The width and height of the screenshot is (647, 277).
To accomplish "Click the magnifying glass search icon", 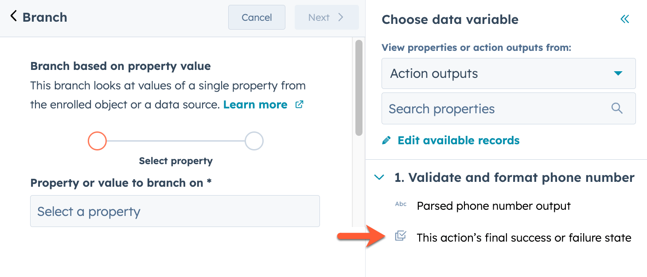I will click(617, 108).
